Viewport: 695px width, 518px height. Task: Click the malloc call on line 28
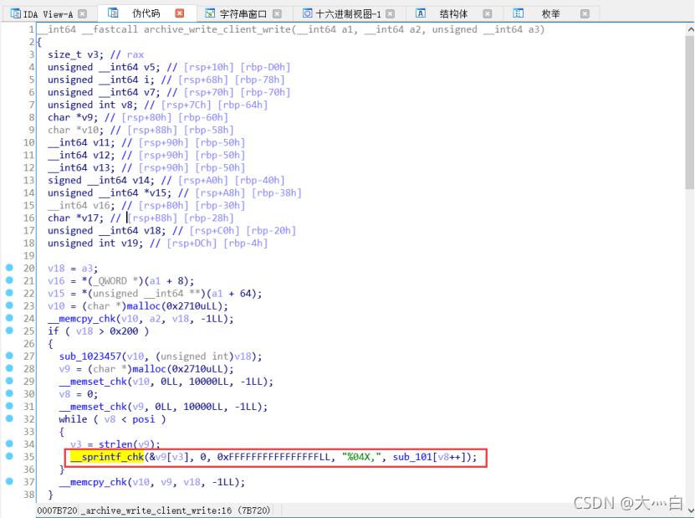click(149, 369)
